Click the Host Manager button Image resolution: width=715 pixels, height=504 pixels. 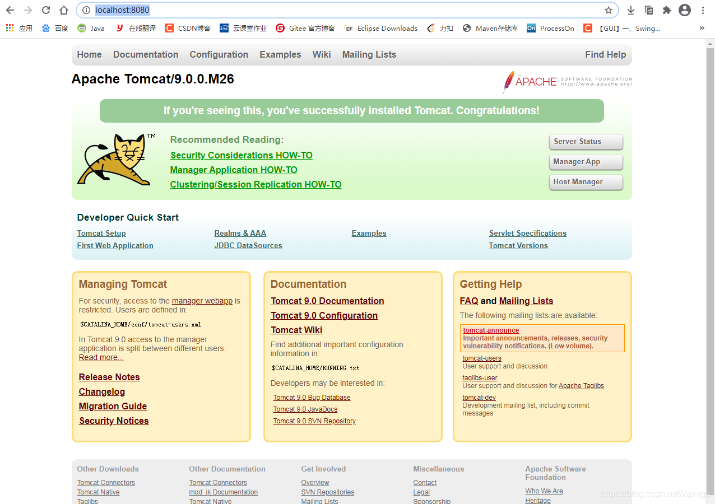point(586,182)
